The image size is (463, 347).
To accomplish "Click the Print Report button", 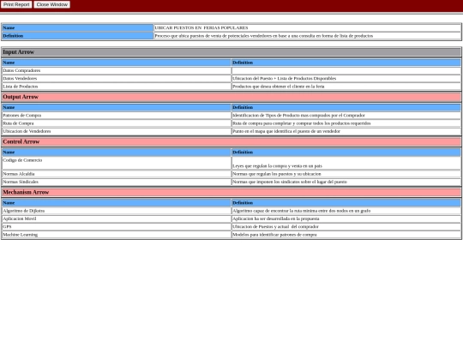I will [16, 5].
